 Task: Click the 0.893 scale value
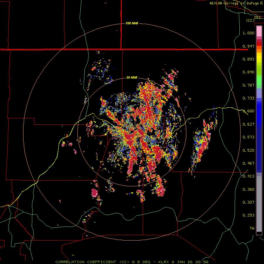[248, 59]
